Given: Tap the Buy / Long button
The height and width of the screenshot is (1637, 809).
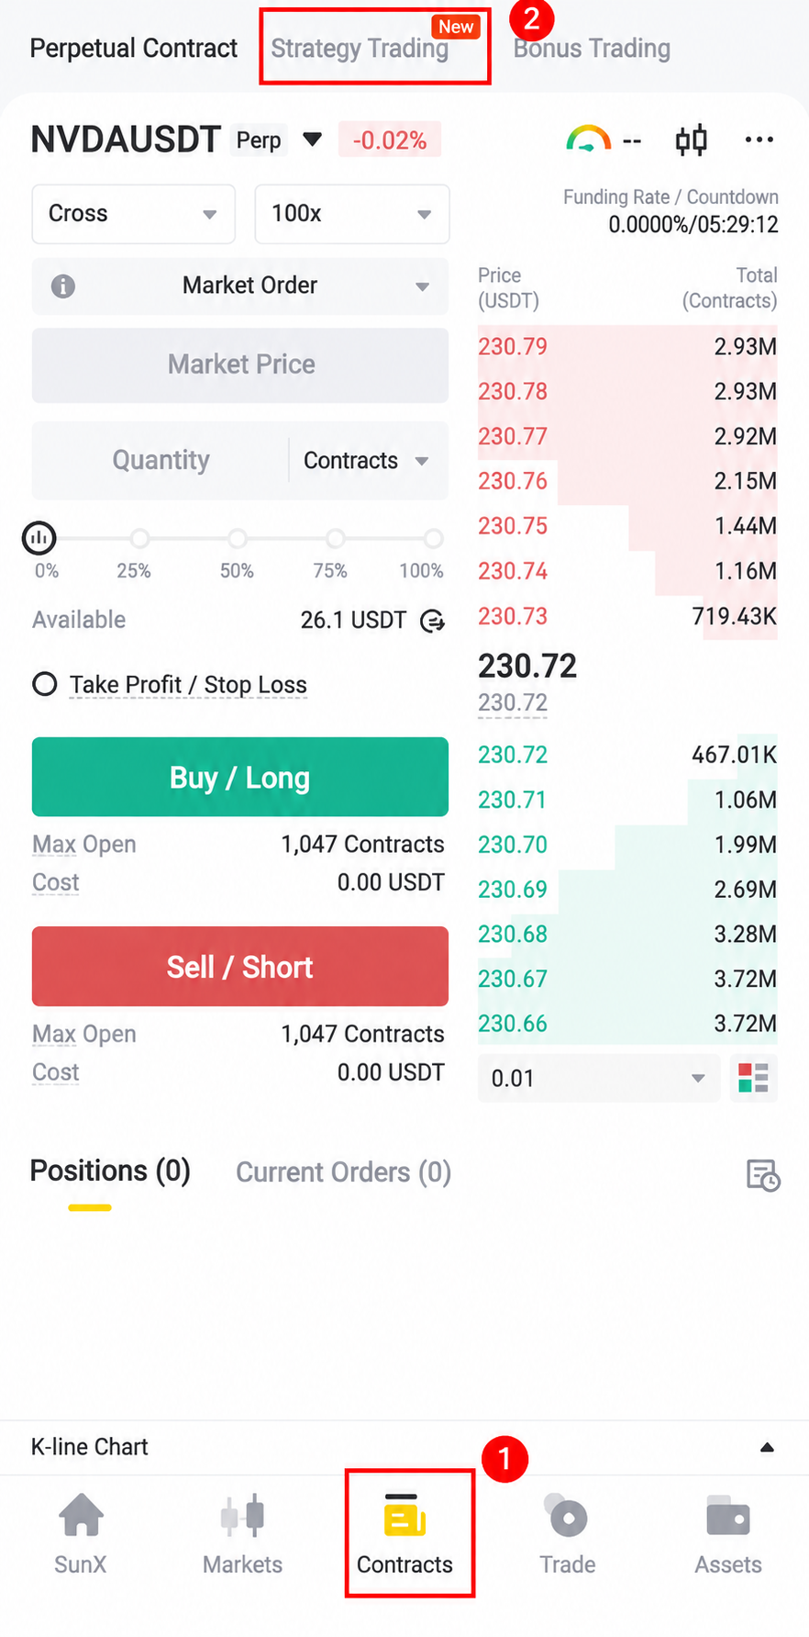Looking at the screenshot, I should pyautogui.click(x=240, y=777).
